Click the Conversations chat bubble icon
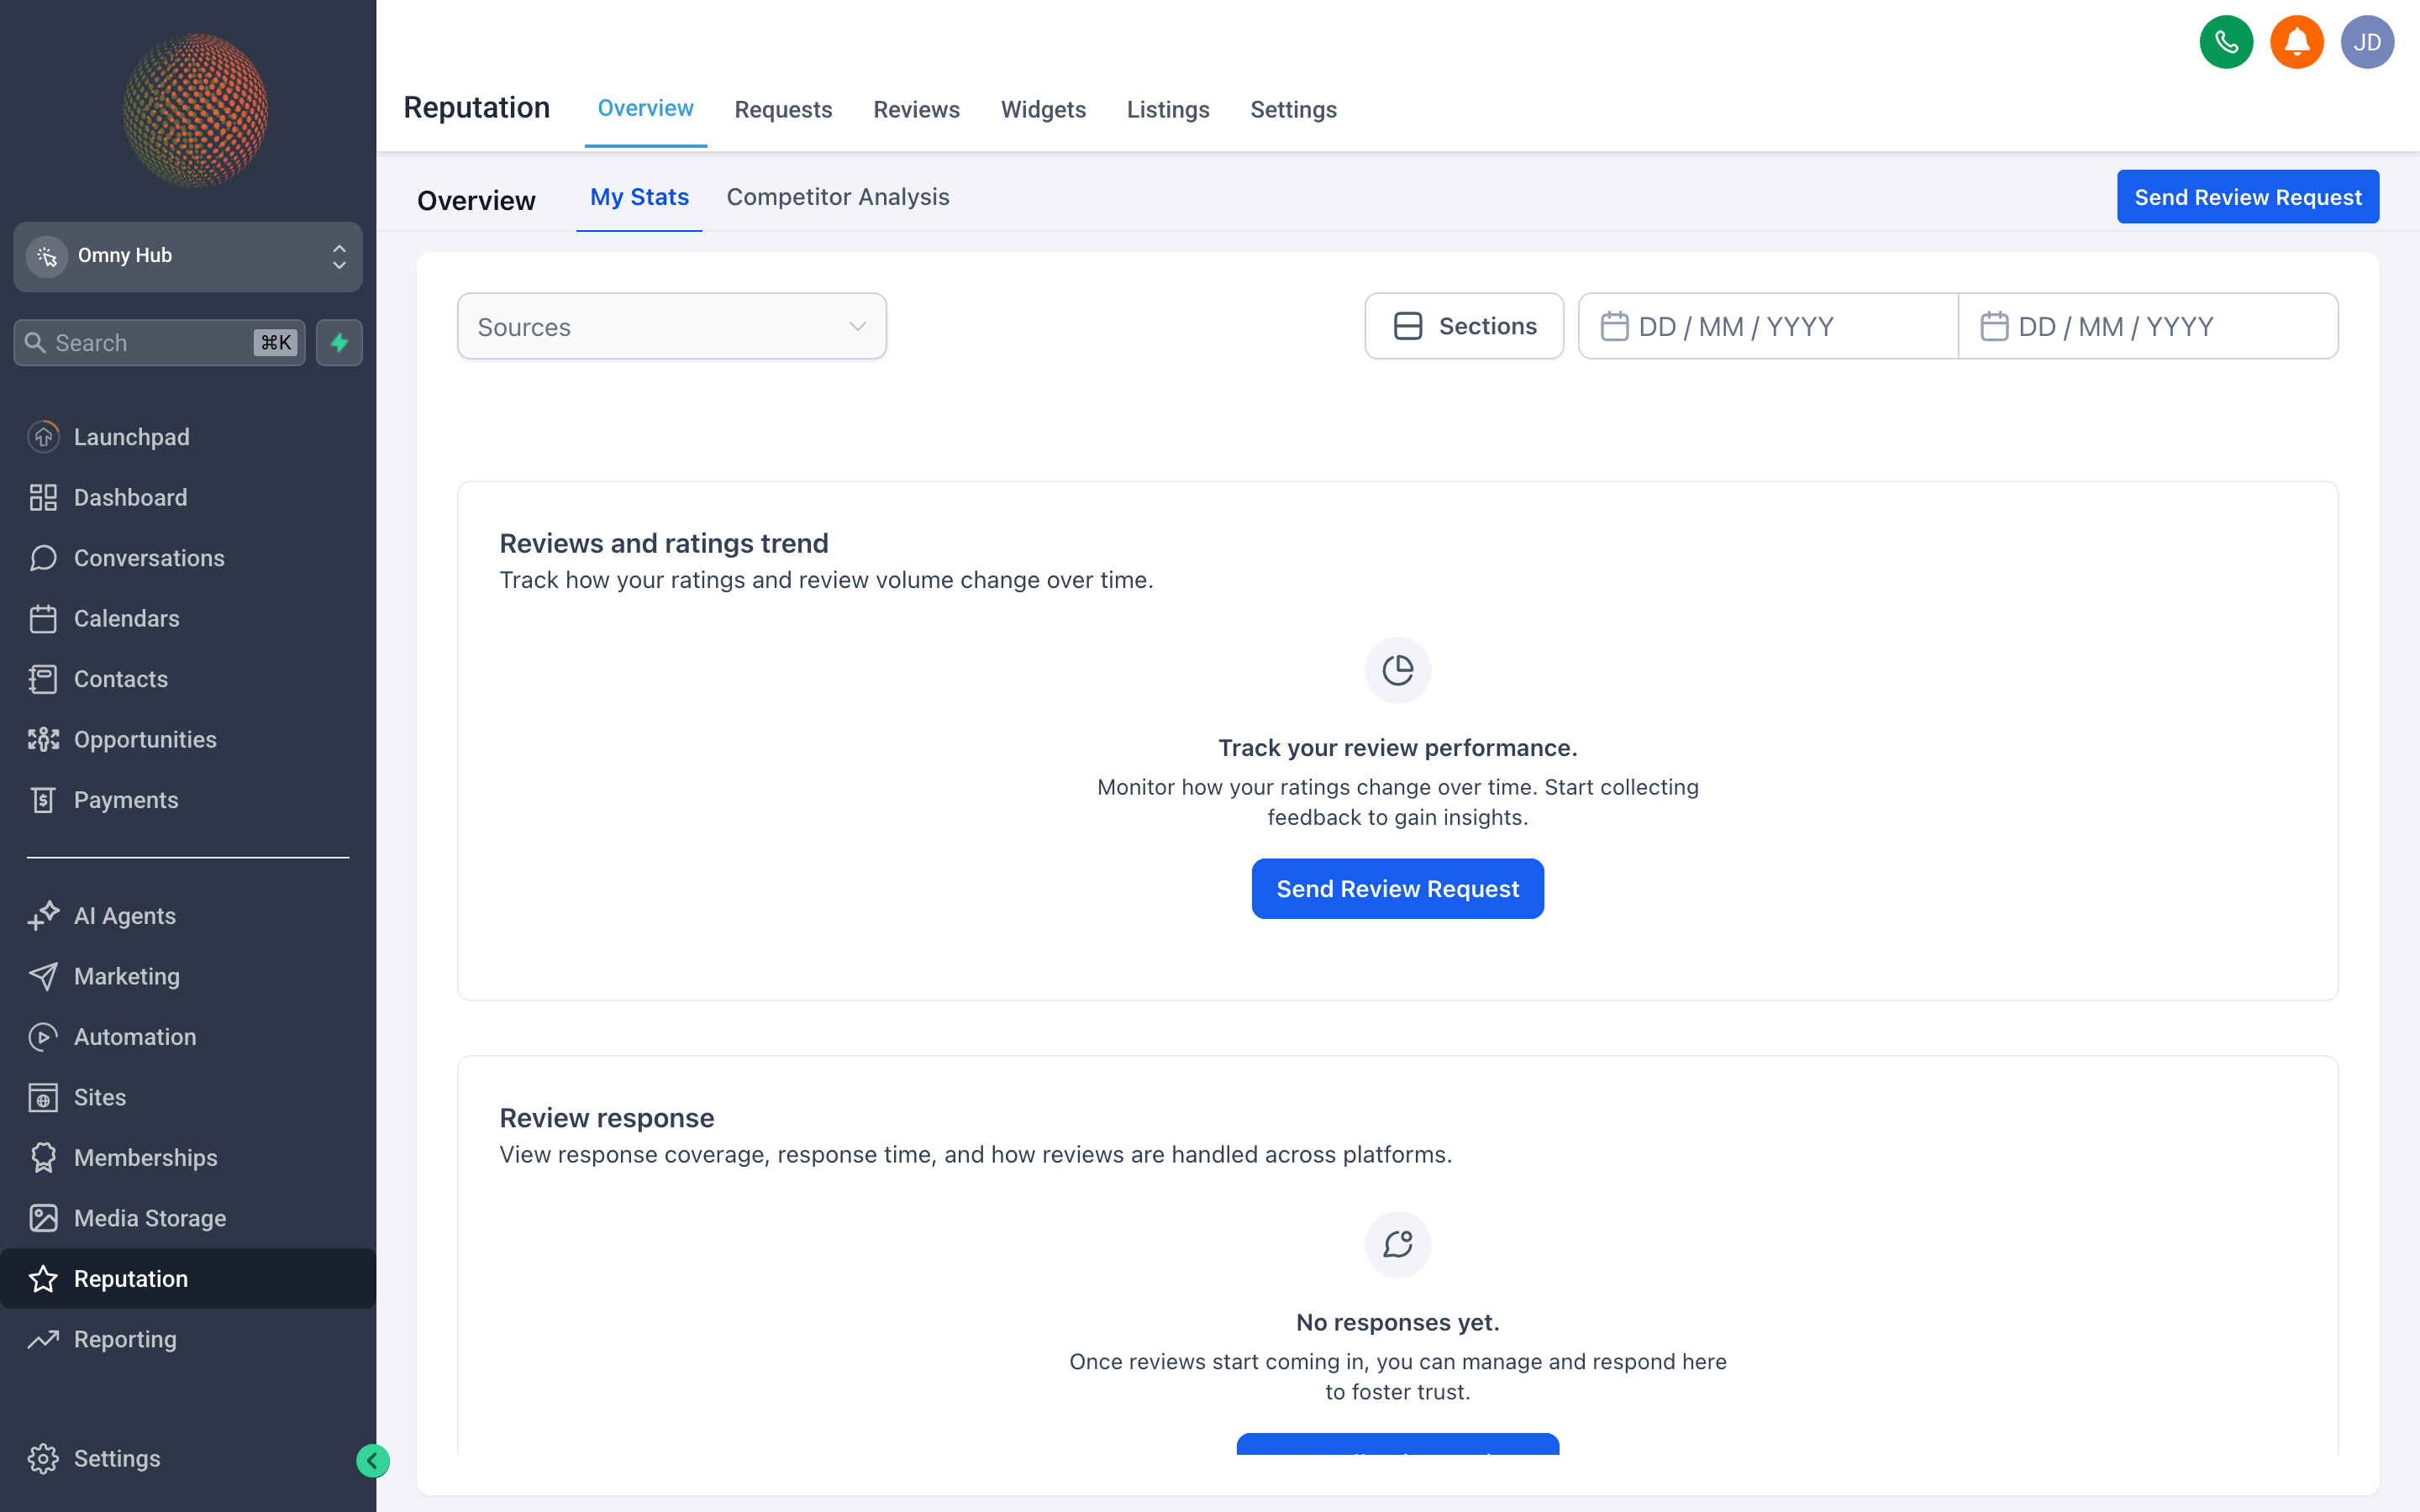 43,558
